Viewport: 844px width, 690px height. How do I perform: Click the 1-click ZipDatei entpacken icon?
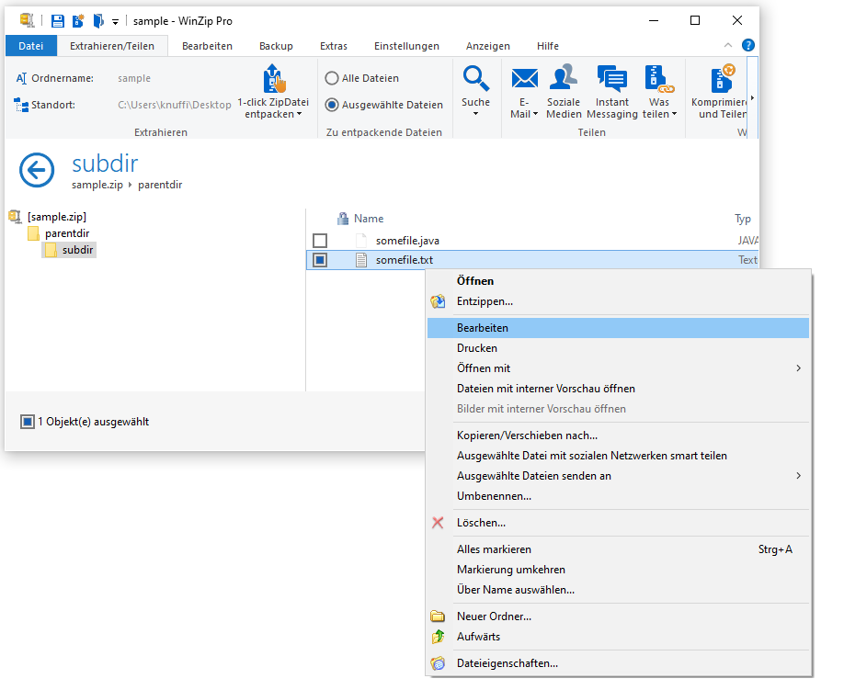[x=275, y=78]
